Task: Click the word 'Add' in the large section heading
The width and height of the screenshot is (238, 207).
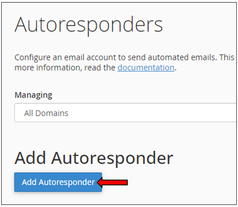Action: pos(30,158)
